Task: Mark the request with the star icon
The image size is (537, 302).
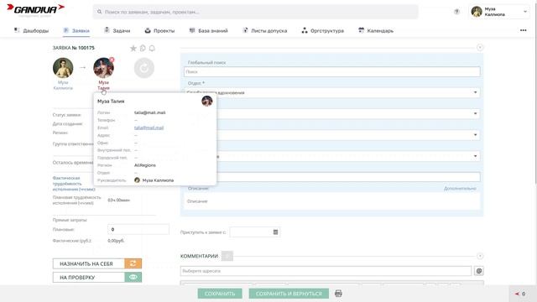Action: (133, 49)
